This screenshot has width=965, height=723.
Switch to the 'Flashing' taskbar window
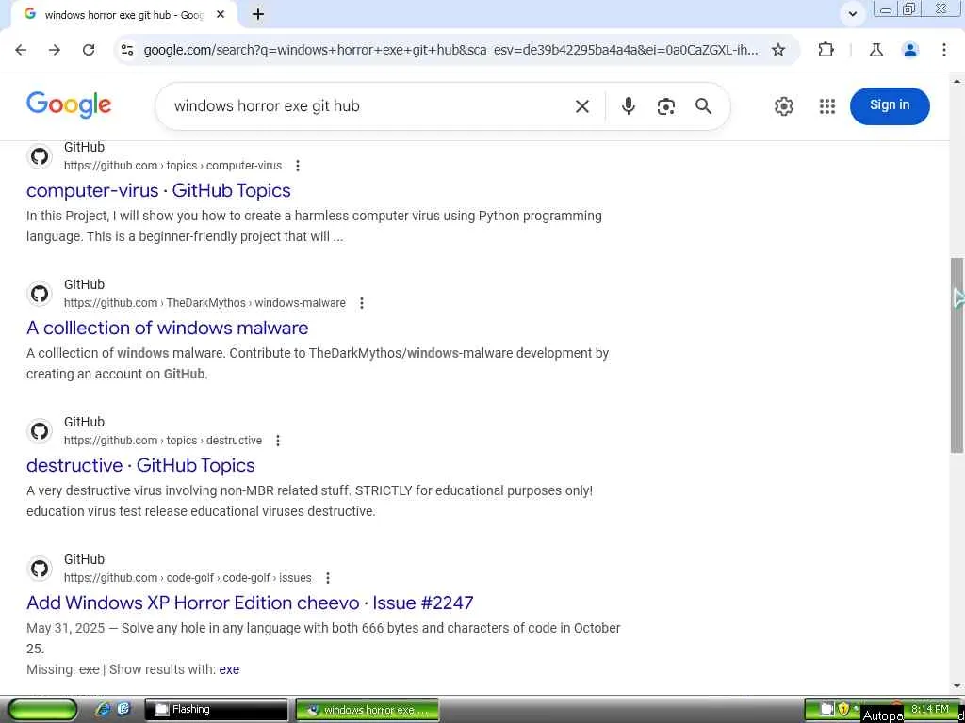coord(216,710)
